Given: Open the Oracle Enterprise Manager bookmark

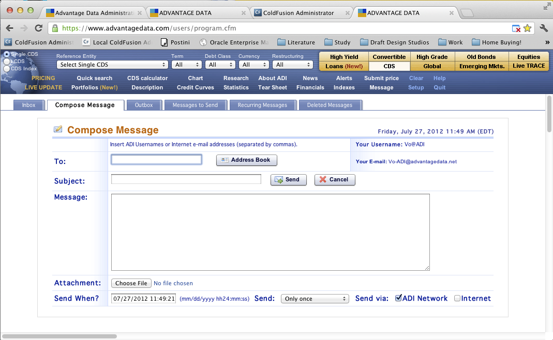Looking at the screenshot, I should 234,42.
